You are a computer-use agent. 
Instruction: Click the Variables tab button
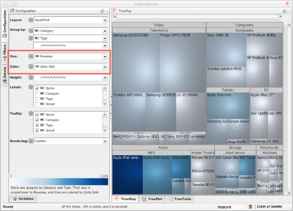(23, 199)
